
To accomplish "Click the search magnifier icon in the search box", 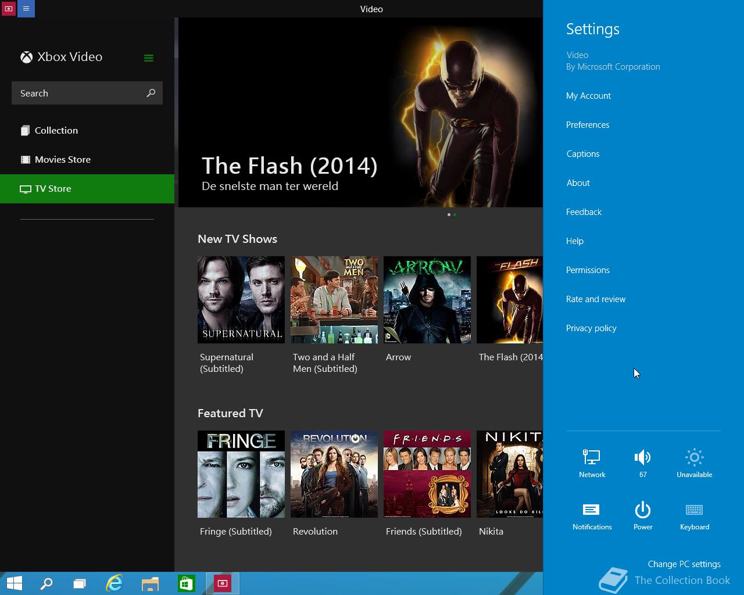I will coord(151,93).
